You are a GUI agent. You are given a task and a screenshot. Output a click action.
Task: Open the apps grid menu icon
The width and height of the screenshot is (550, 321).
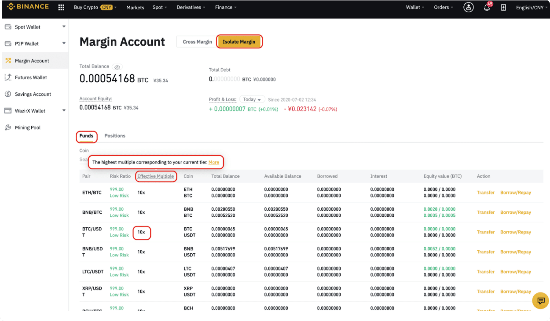61,7
